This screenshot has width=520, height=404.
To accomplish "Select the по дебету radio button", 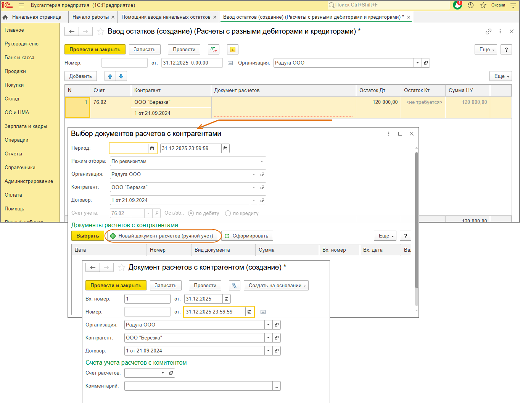I will [x=191, y=213].
